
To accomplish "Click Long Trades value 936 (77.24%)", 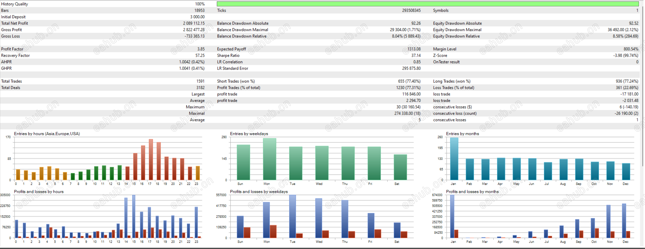I will tap(627, 82).
